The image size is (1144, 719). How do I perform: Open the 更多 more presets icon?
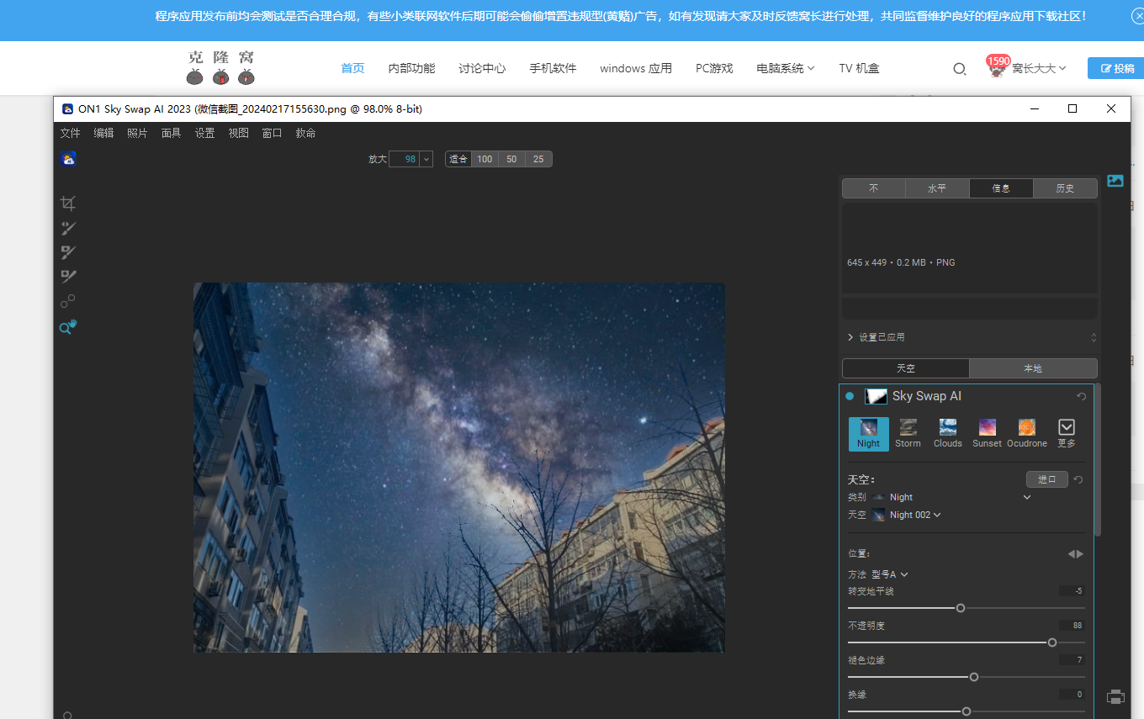[1066, 434]
